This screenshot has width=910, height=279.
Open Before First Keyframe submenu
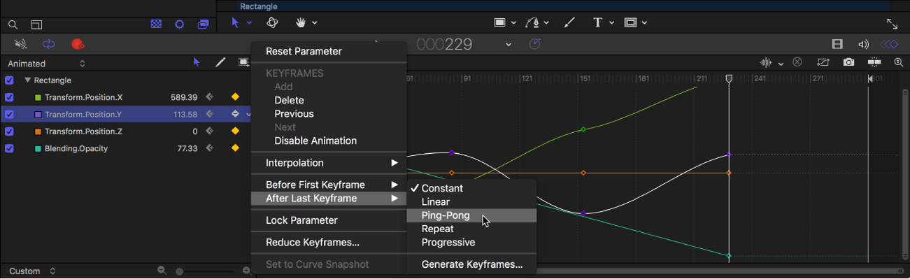tap(329, 185)
